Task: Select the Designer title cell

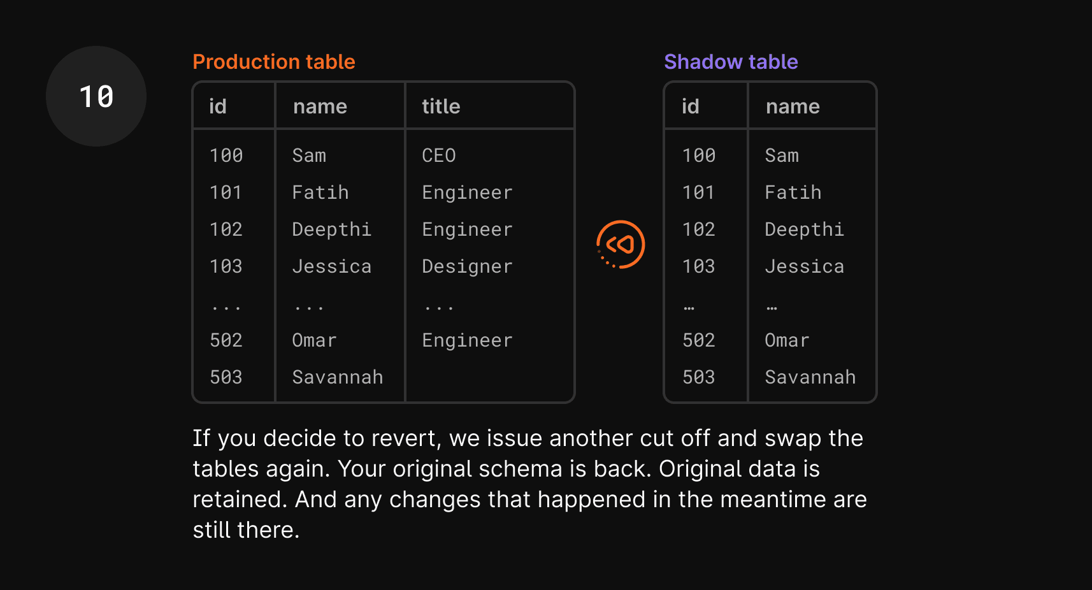Action: [467, 266]
